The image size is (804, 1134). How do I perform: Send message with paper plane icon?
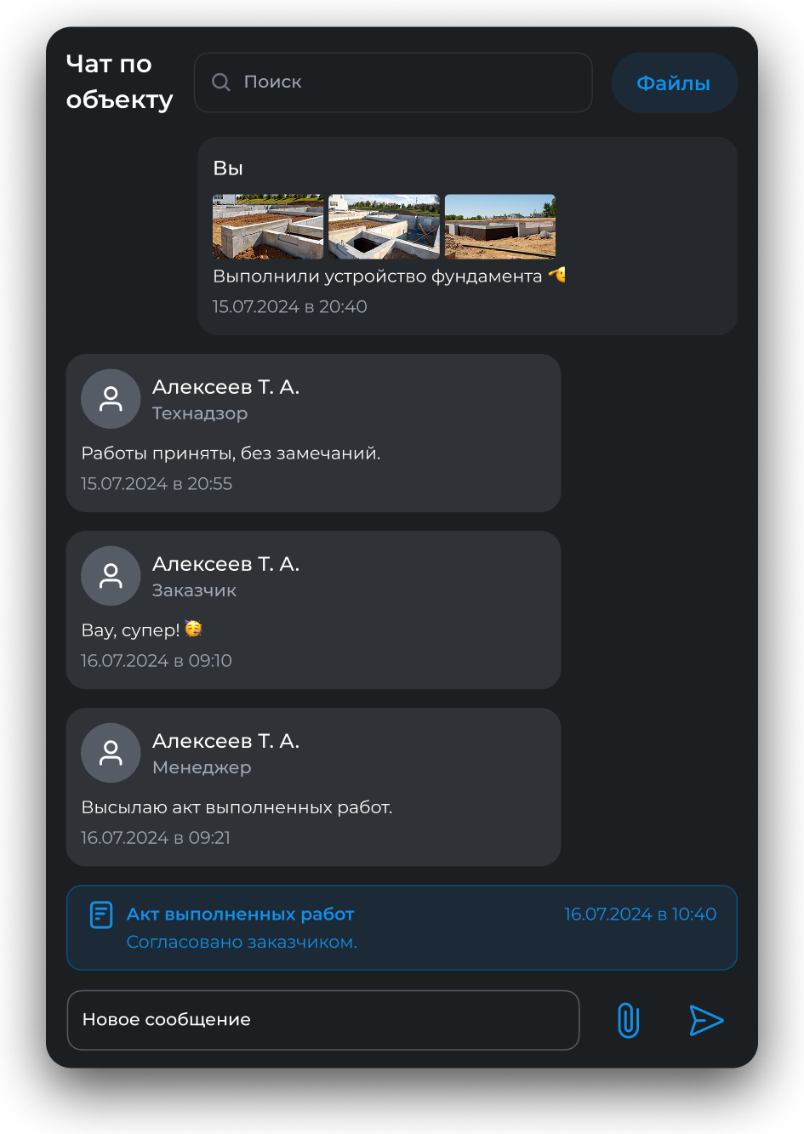pyautogui.click(x=706, y=1020)
